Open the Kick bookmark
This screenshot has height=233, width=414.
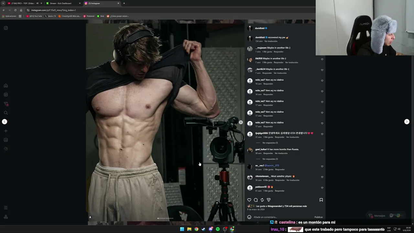point(101,16)
